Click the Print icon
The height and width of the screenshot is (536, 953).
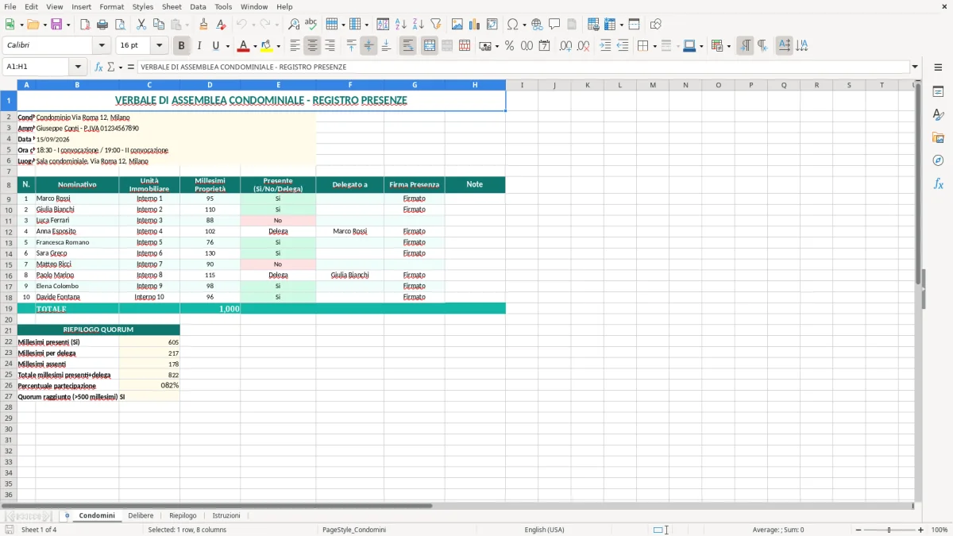point(102,25)
